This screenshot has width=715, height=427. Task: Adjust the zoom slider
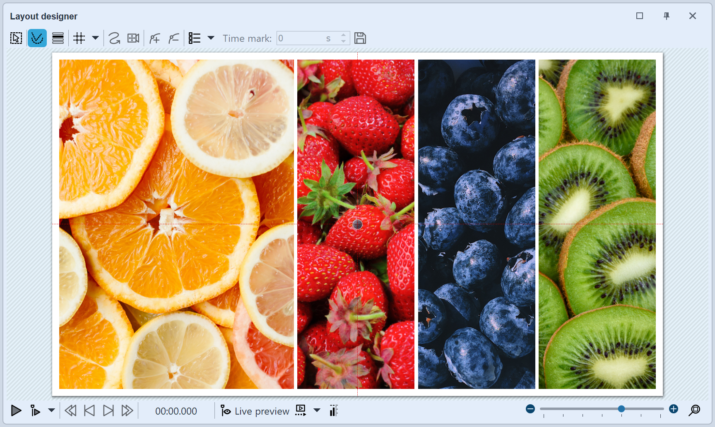pos(621,409)
